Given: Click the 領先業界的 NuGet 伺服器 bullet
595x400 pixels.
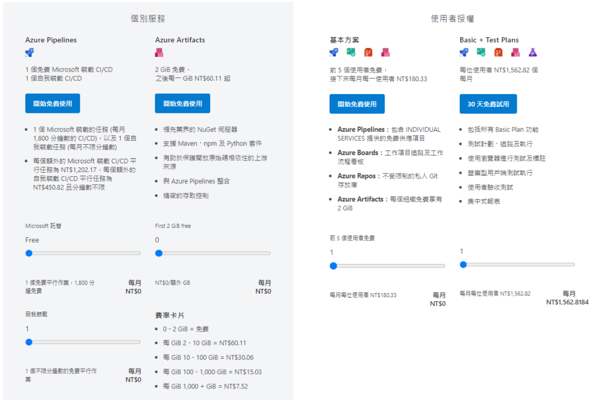Looking at the screenshot, I should (200, 130).
